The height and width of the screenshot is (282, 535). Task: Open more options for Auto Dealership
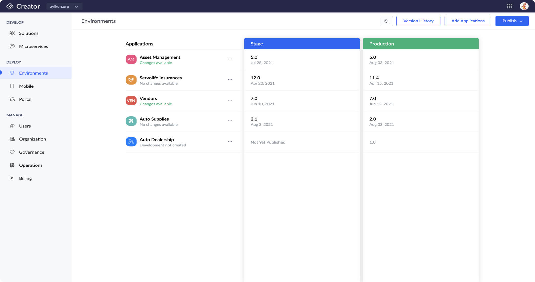click(x=230, y=141)
